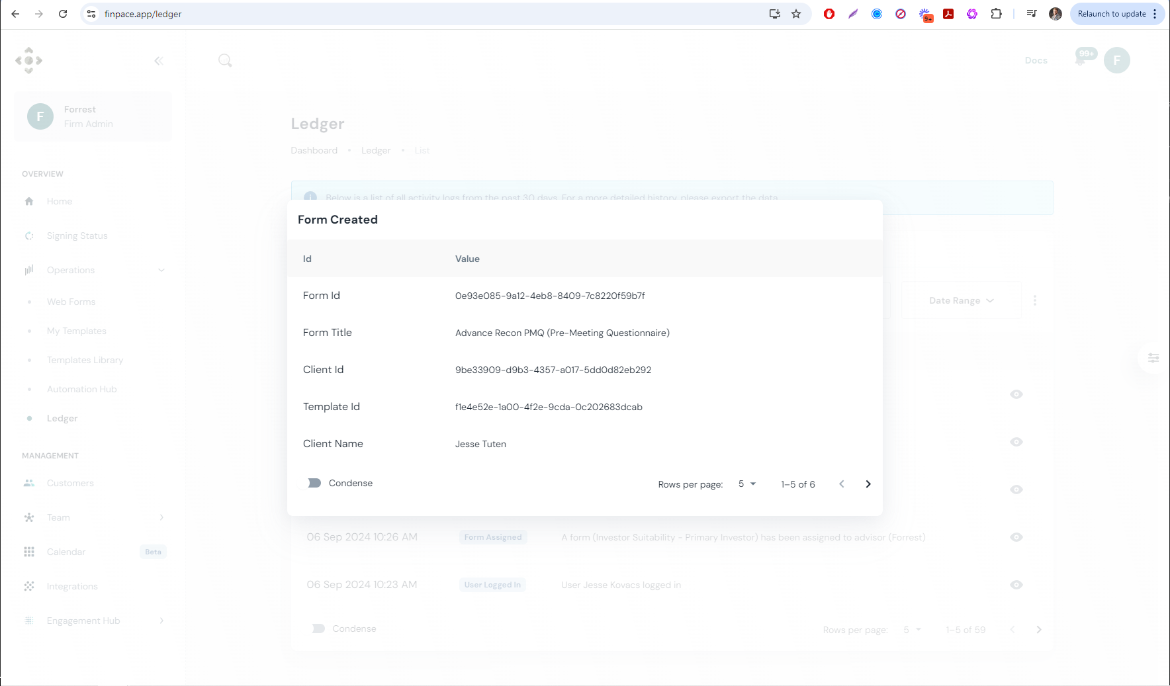
Task: Click the Finpace logo in the sidebar
Action: [x=28, y=60]
